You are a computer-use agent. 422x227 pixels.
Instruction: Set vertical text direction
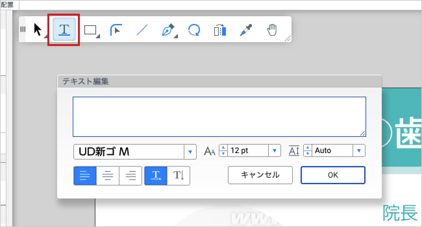point(179,176)
